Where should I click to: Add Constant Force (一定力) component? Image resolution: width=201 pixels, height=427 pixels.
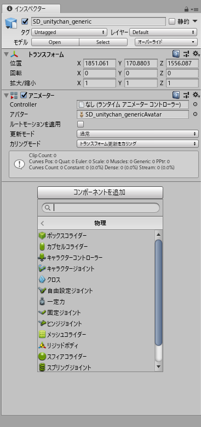pos(96,302)
